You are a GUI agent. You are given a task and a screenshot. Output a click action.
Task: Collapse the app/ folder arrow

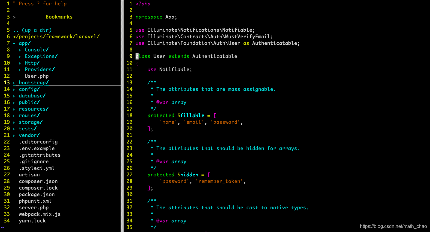pyautogui.click(x=14, y=43)
